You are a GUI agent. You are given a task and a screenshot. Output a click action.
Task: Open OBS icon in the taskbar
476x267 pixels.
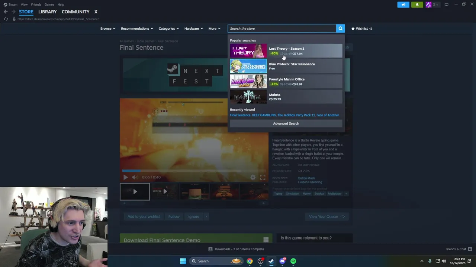(x=260, y=261)
